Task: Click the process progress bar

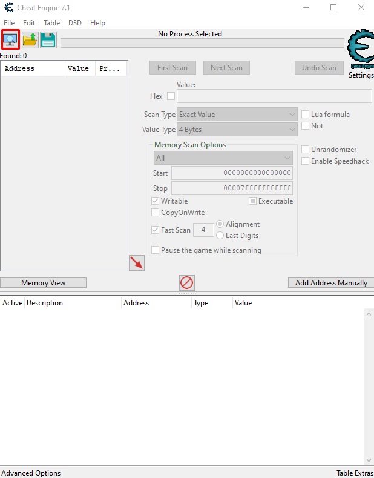Action: point(202,43)
